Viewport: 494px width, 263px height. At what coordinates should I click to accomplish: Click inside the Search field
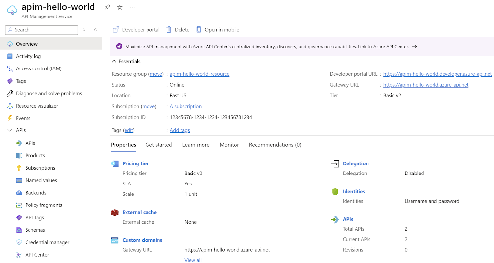(41, 30)
